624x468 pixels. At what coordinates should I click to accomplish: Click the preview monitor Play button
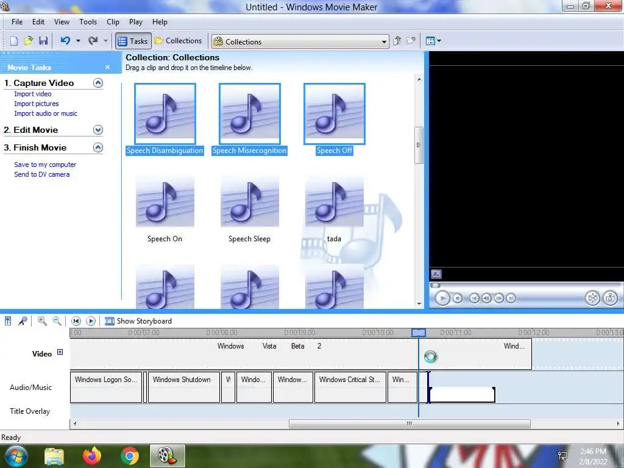click(442, 298)
